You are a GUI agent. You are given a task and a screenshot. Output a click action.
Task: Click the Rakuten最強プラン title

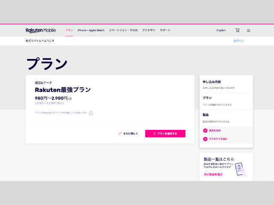[63, 90]
